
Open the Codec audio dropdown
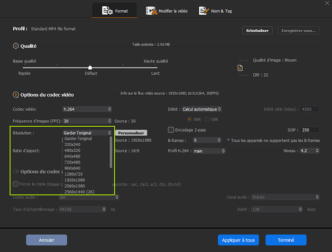click(x=89, y=197)
